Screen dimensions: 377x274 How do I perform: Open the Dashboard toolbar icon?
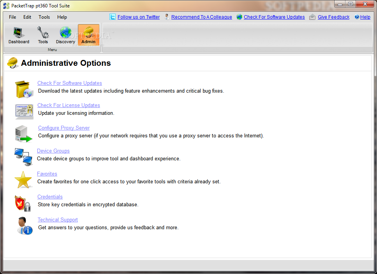(19, 35)
